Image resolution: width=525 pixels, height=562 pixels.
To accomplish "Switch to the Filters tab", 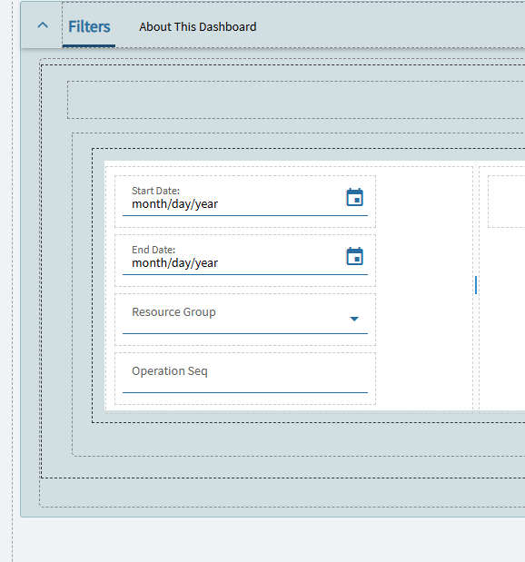I will pyautogui.click(x=89, y=26).
